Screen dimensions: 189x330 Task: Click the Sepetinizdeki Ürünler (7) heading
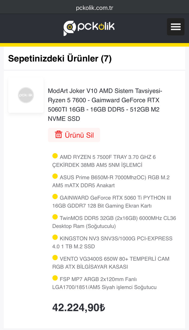click(x=60, y=59)
